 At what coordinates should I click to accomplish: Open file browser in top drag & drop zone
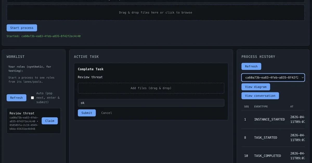[x=155, y=12]
